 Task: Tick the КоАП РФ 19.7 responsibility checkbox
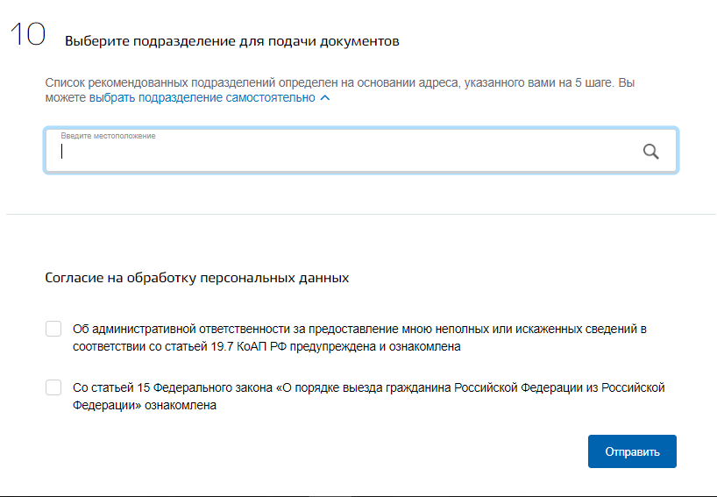[53, 329]
